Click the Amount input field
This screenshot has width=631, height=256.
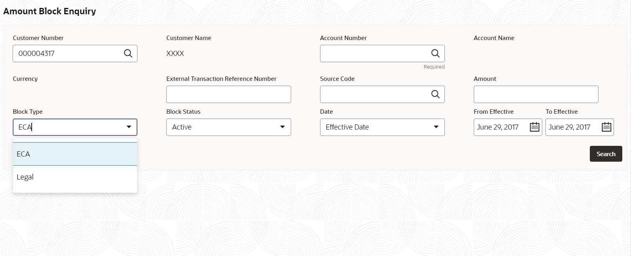536,94
